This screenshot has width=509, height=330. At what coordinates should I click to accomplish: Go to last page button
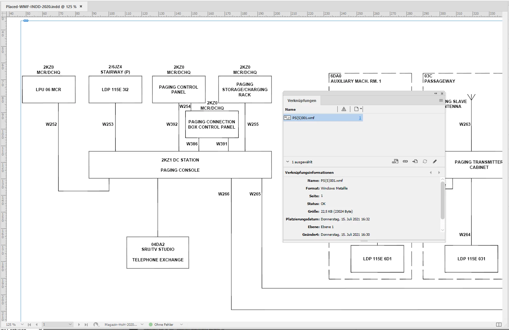[86, 324]
